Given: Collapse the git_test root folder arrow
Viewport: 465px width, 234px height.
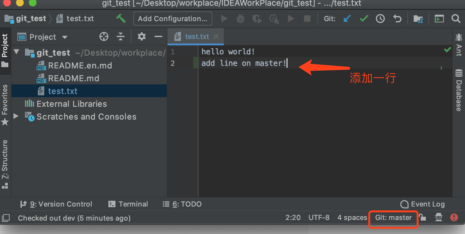Looking at the screenshot, I should (17, 52).
